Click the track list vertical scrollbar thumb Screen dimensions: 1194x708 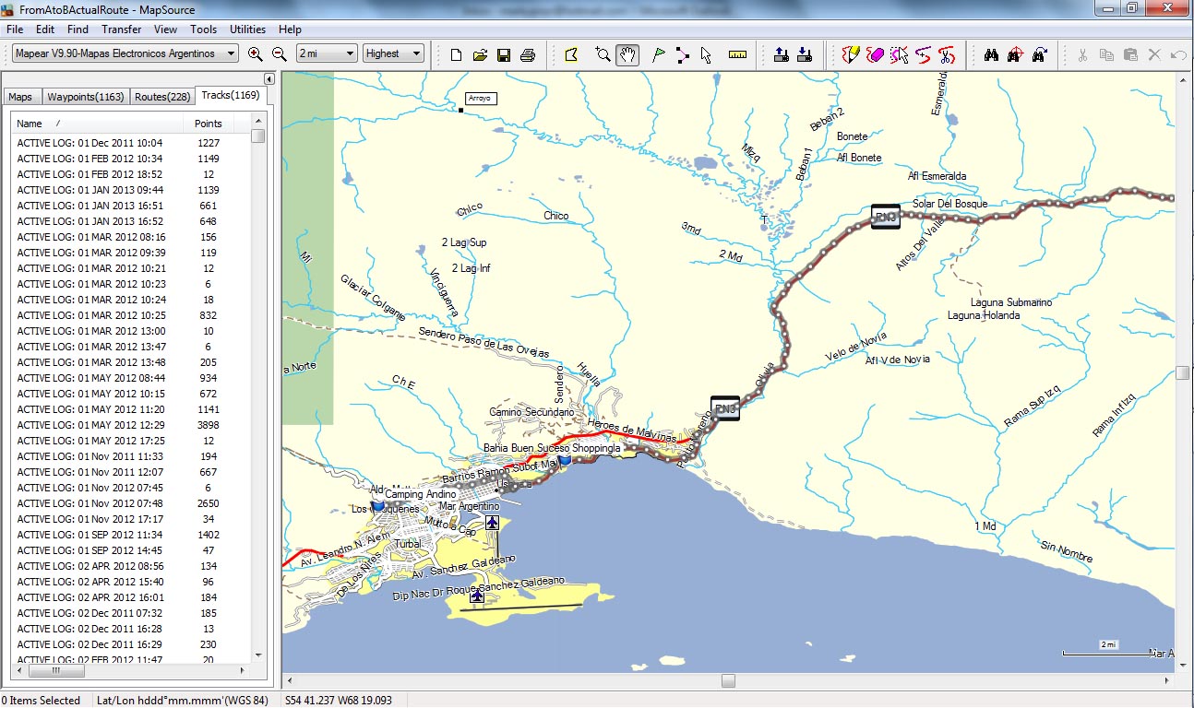(x=258, y=136)
